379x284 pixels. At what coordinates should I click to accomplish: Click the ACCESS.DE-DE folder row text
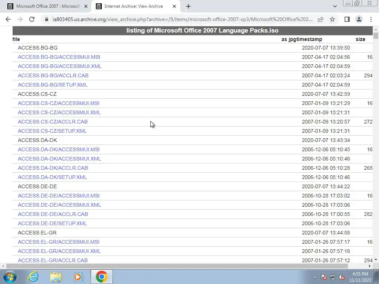pos(37,186)
